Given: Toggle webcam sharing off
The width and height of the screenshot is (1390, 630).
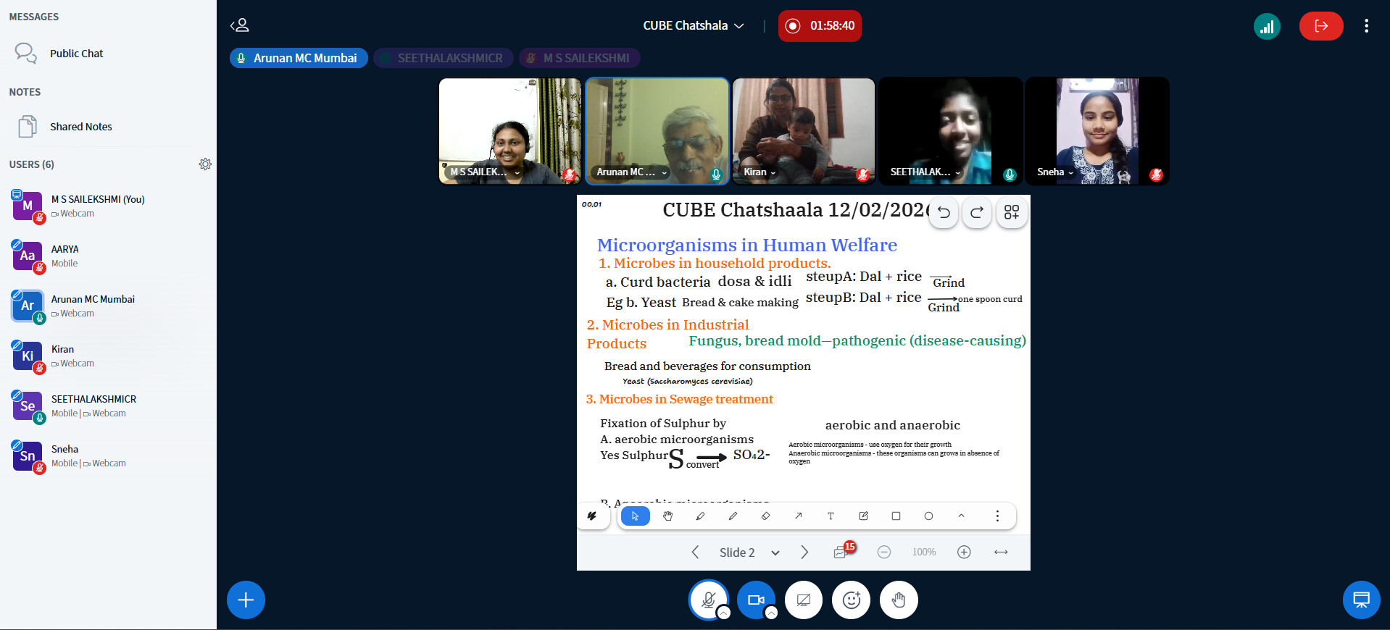Looking at the screenshot, I should pos(756,600).
